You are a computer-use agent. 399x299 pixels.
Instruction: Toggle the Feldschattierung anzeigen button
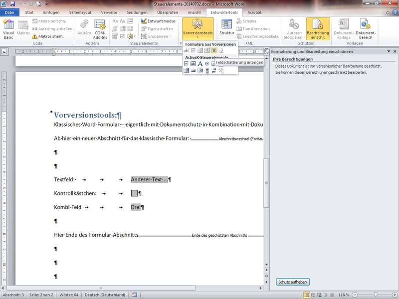tap(213, 50)
